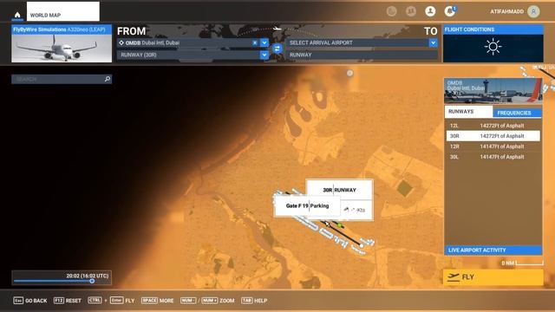This screenshot has width=555, height=312.
Task: Click the ATIFAHMADD account avatar
Action: pyautogui.click(x=533, y=11)
